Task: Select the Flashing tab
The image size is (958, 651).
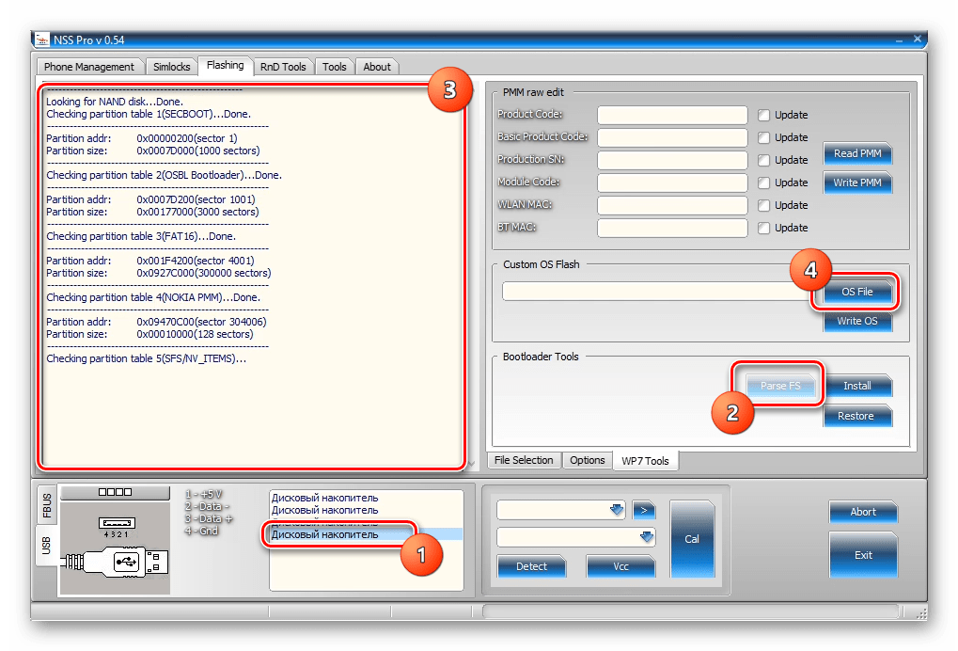Action: (x=225, y=66)
